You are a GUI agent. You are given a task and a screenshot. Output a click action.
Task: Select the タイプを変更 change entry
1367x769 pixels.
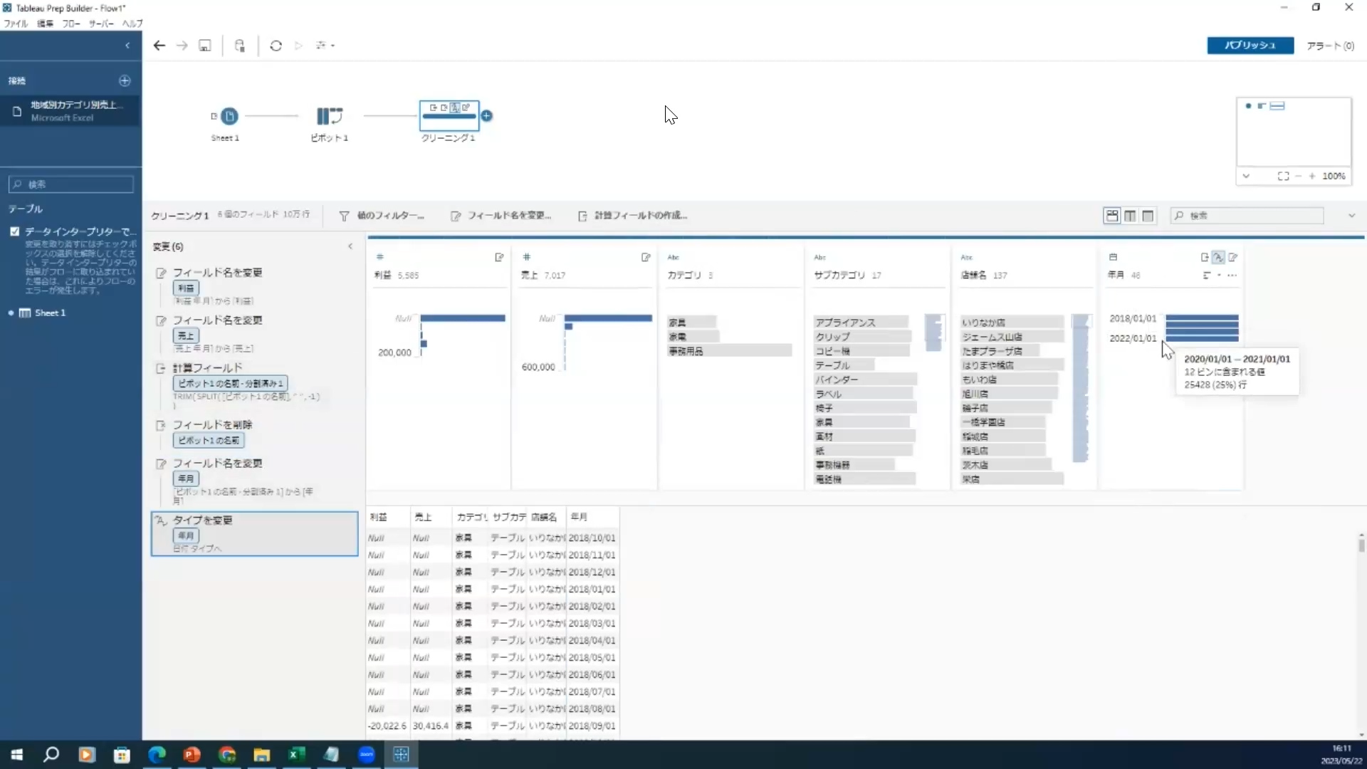pyautogui.click(x=255, y=534)
